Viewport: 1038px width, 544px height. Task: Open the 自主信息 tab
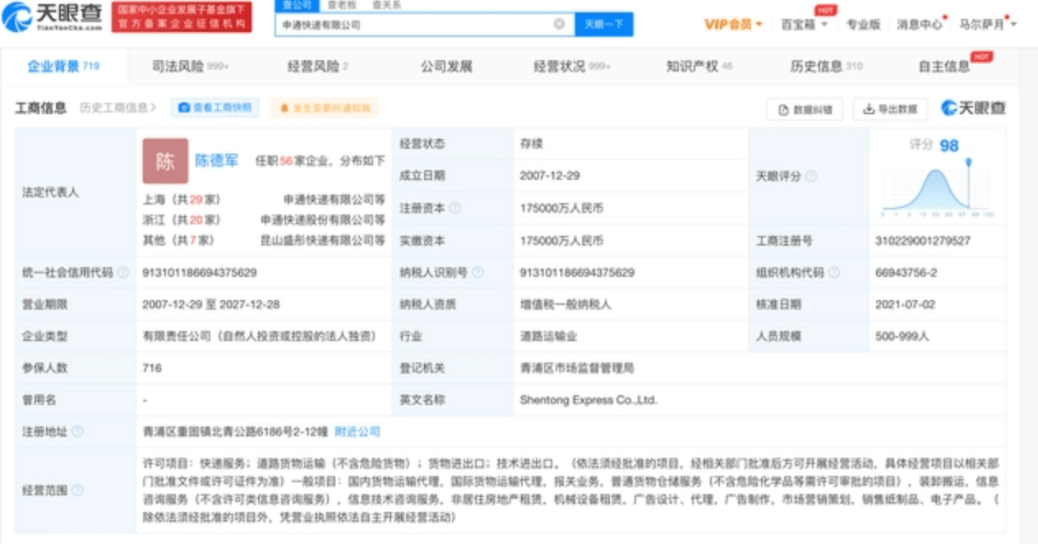(944, 67)
